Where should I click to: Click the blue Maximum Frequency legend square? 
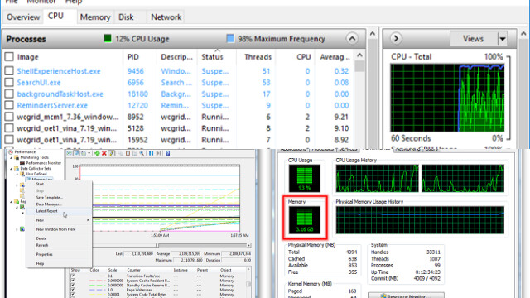coord(230,39)
